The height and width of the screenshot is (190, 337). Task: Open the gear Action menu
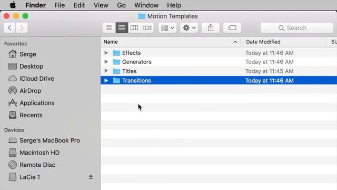[x=189, y=28]
